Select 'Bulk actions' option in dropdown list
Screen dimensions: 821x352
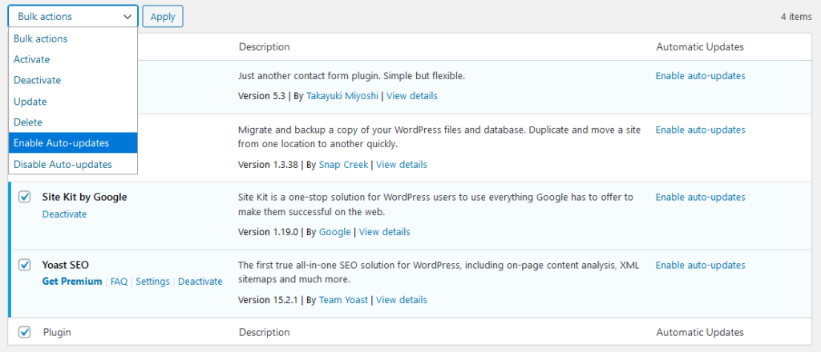click(x=73, y=38)
